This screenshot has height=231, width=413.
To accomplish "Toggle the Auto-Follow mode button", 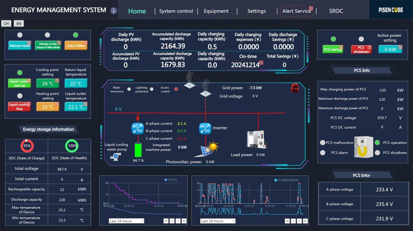I will point(76,46).
